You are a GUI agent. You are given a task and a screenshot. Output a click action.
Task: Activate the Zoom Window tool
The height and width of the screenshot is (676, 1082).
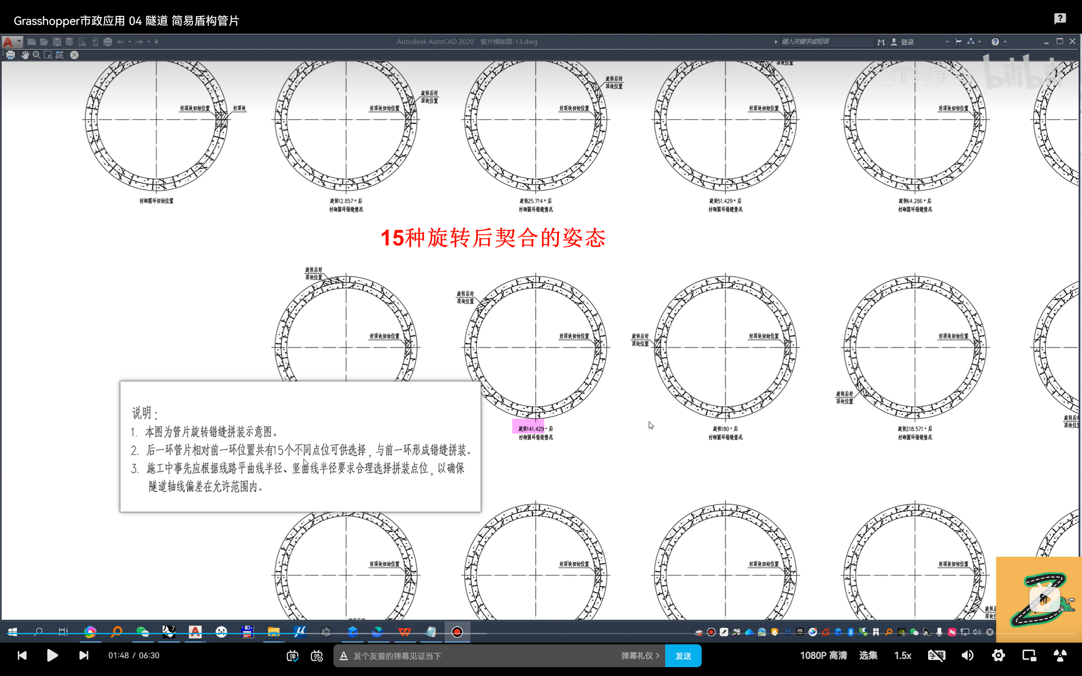click(48, 55)
